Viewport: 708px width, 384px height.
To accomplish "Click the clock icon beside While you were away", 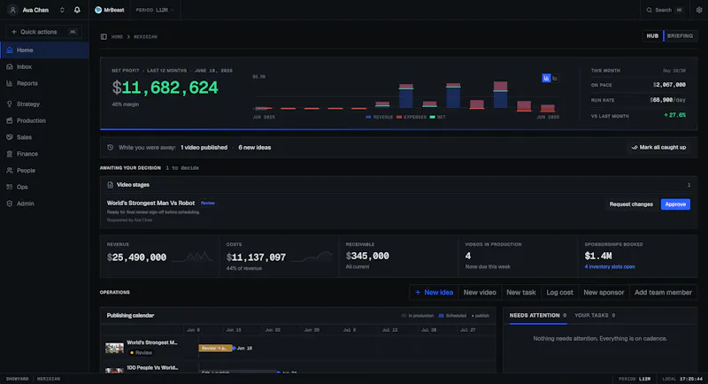I will [110, 147].
